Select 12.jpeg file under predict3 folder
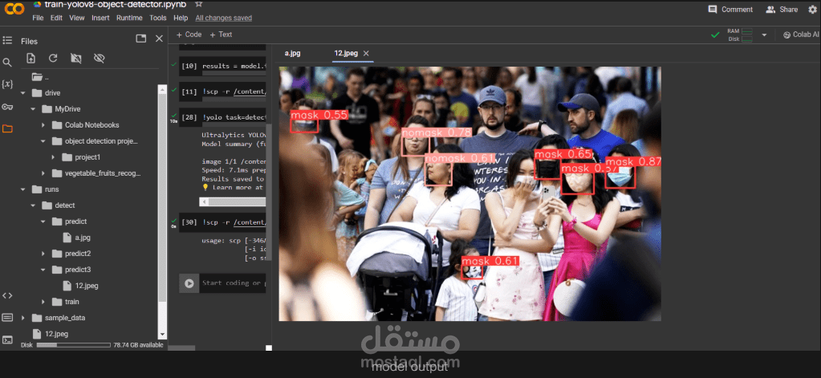Image resolution: width=821 pixels, height=378 pixels. 80,286
